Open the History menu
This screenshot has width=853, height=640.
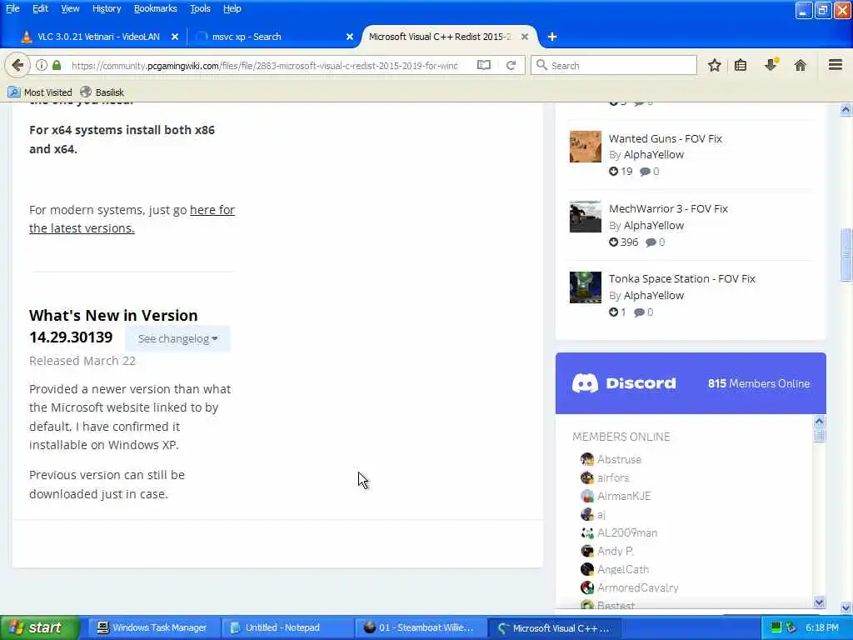pyautogui.click(x=107, y=8)
